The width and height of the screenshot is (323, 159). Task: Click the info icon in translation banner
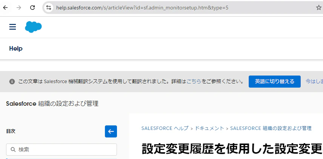click(12, 82)
